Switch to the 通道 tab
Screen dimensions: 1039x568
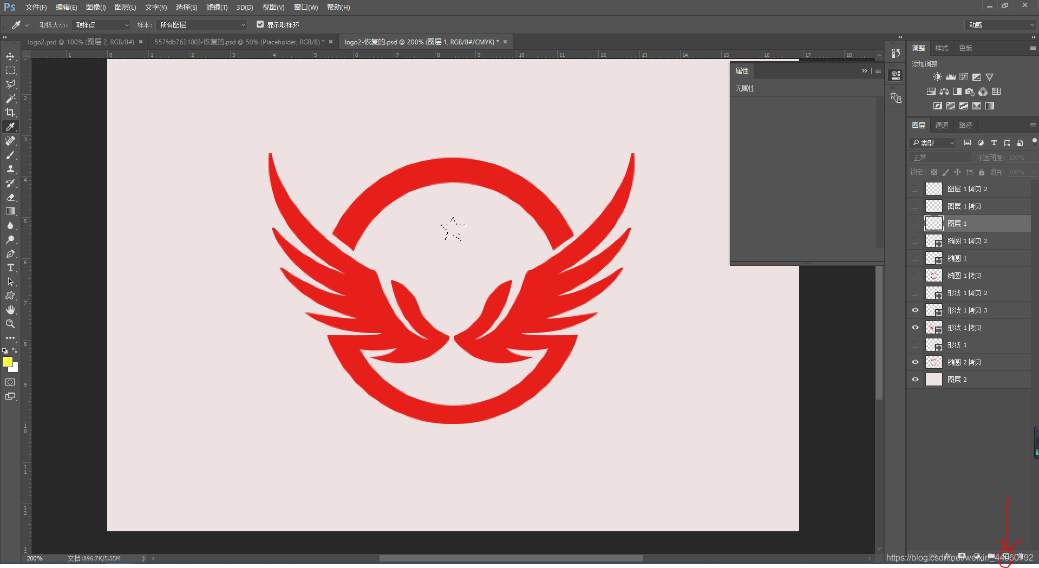click(x=942, y=125)
